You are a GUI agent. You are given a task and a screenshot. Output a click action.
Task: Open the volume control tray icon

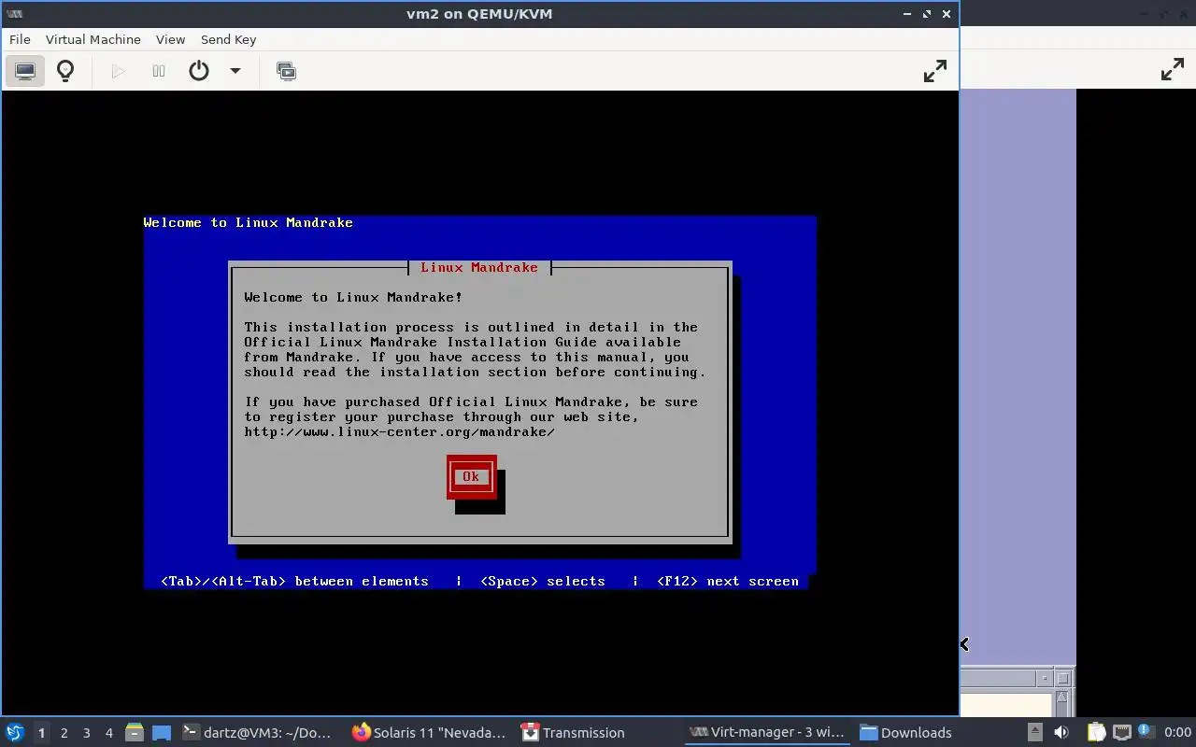1061,732
